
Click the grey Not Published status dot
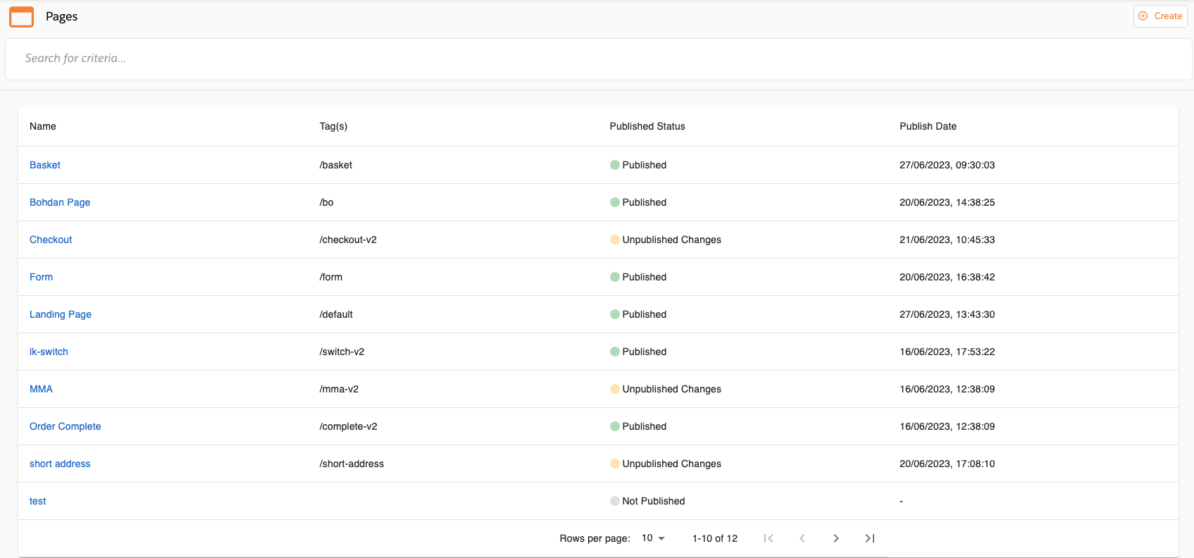click(615, 501)
